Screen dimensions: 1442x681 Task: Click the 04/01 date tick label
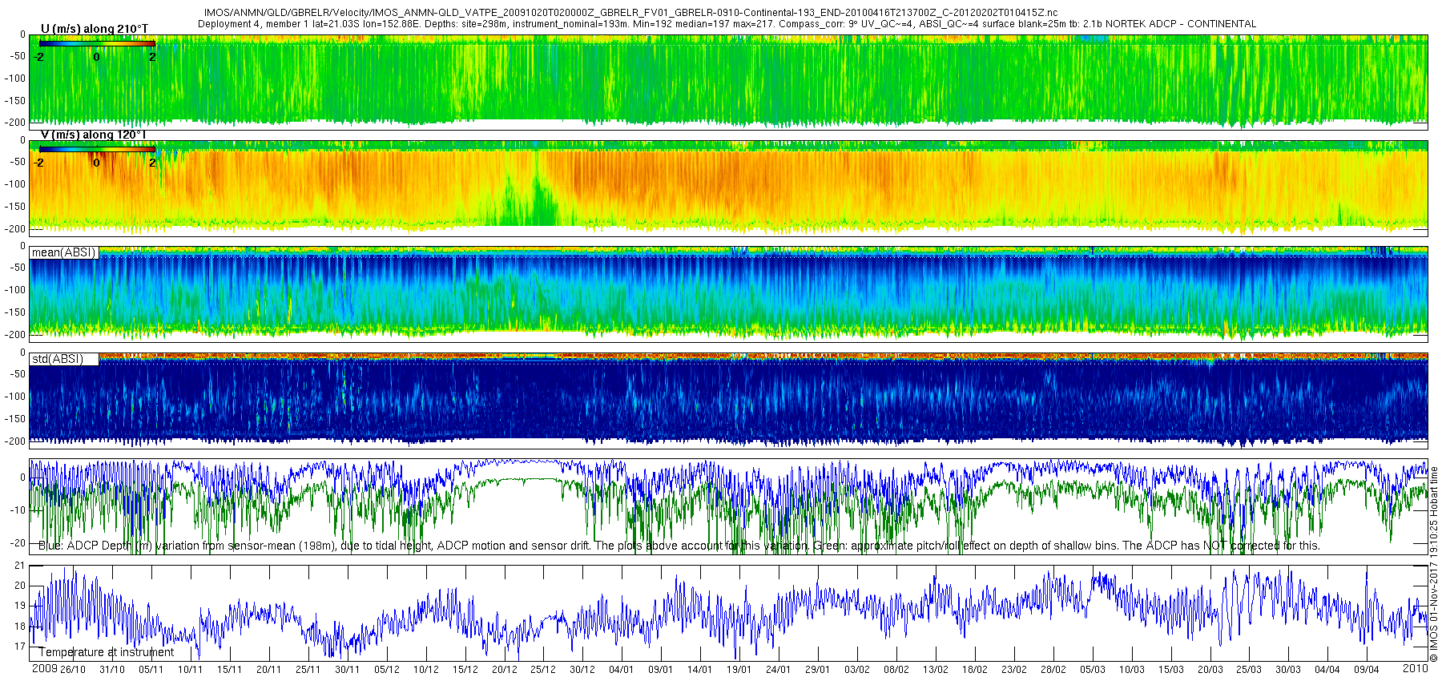click(621, 670)
